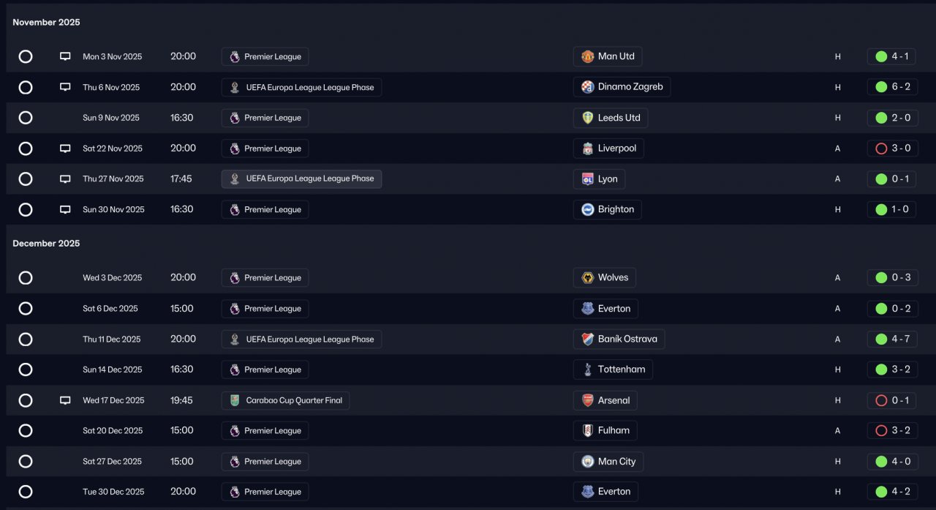The image size is (936, 510).
Task: Click the Dinamo Zagreb club badge
Action: 588,87
